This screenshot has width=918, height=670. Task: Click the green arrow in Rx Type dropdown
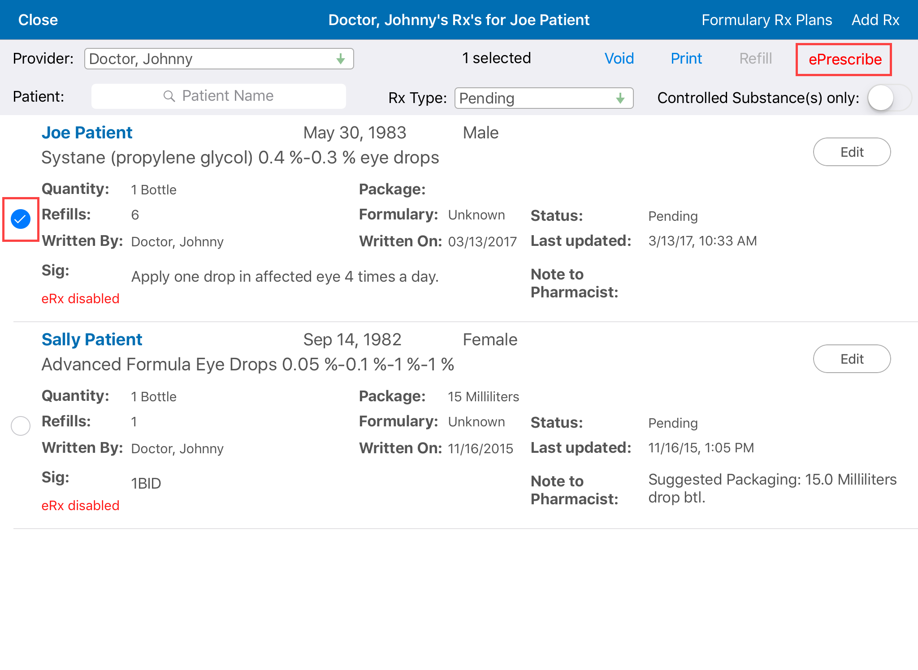click(620, 99)
